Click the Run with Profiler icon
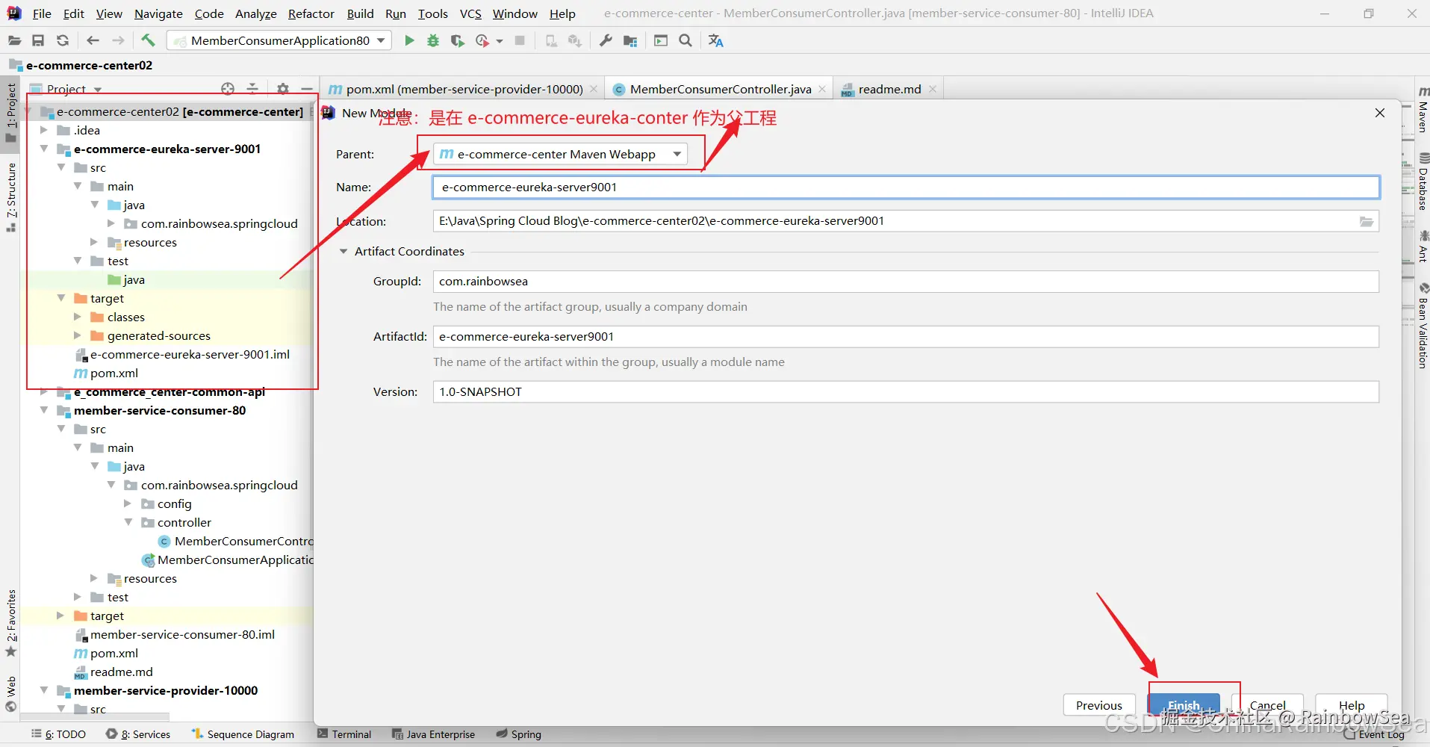This screenshot has height=747, width=1430. click(x=482, y=40)
